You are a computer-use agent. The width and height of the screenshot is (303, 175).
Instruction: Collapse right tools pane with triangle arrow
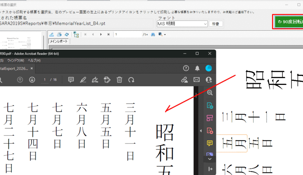tap(200, 131)
